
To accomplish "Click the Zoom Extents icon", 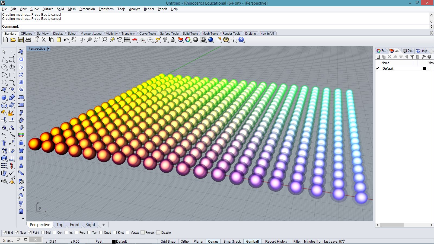I will (x=104, y=40).
